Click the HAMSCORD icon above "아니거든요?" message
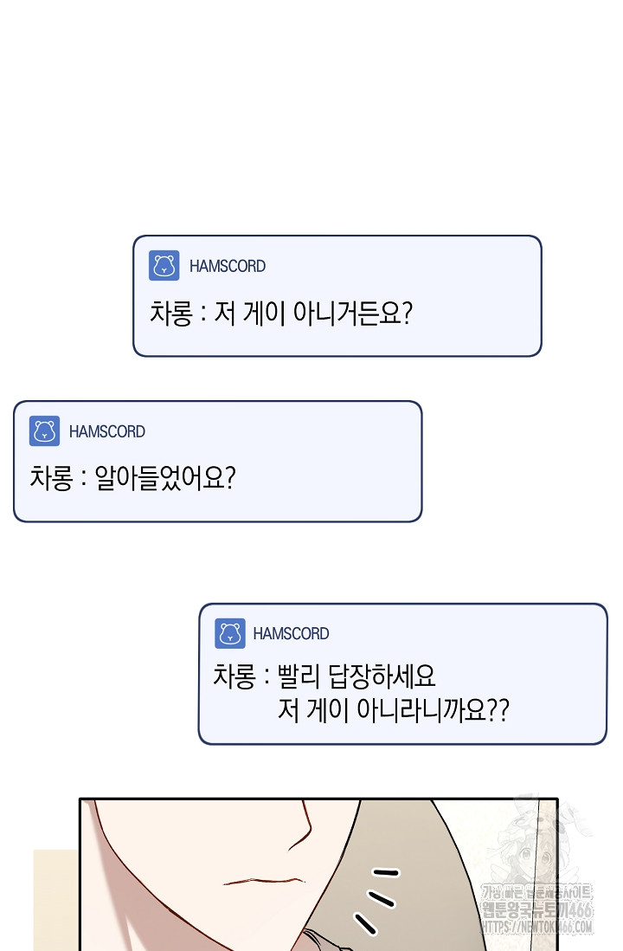The image size is (623, 951). tap(164, 266)
